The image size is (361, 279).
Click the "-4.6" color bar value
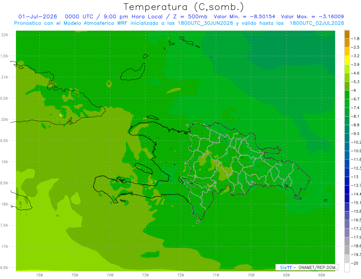point(356,73)
